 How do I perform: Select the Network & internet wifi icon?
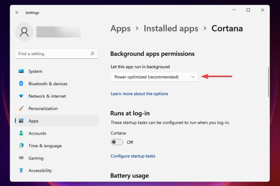click(21, 96)
